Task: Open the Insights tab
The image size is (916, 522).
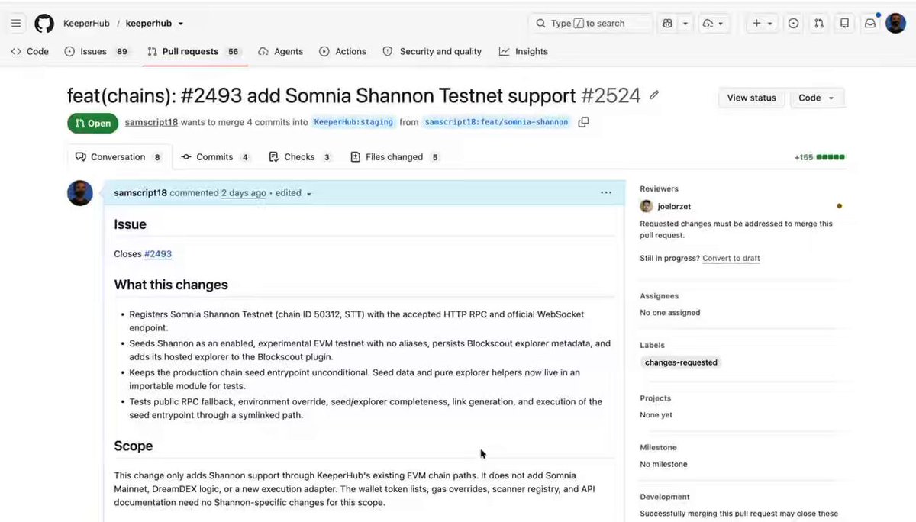Action: [x=524, y=52]
